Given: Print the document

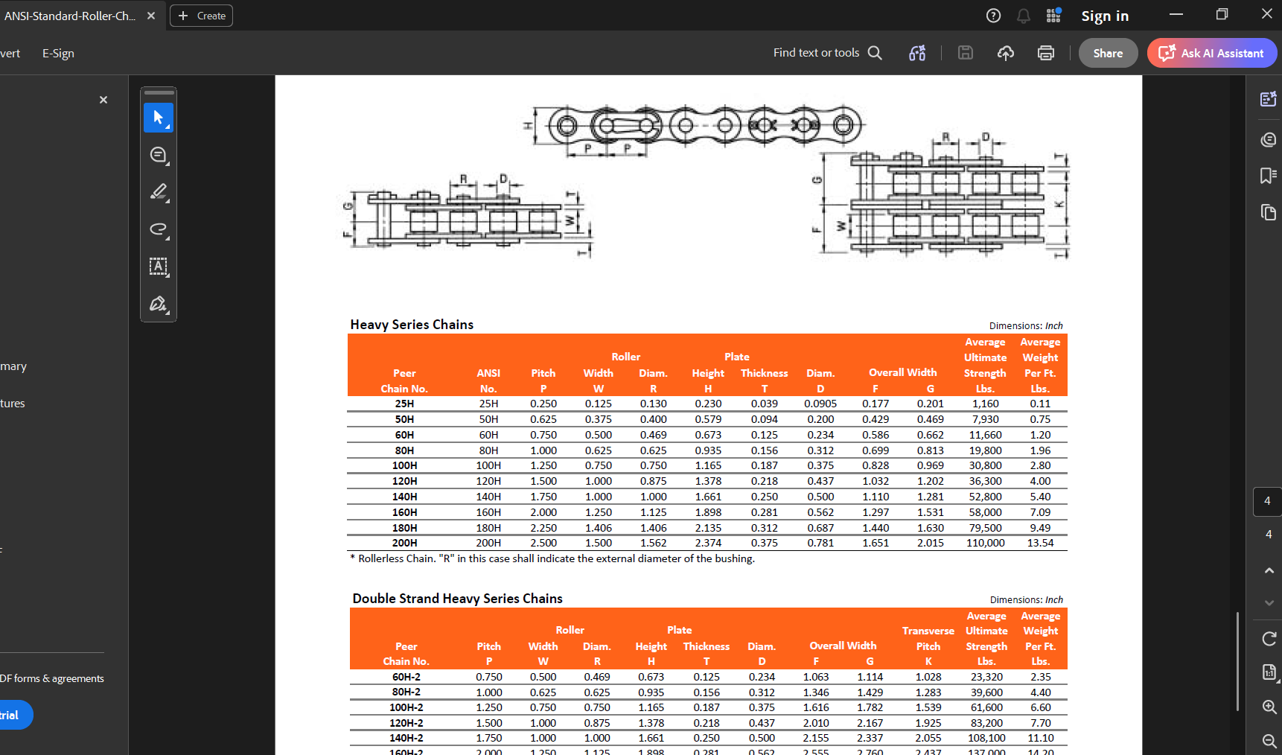Looking at the screenshot, I should 1046,53.
